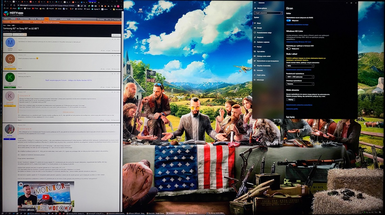This screenshot has width=385, height=215.
Task: Open Zaawansowane ustawienia wyświetlania link
Action: tap(299, 105)
